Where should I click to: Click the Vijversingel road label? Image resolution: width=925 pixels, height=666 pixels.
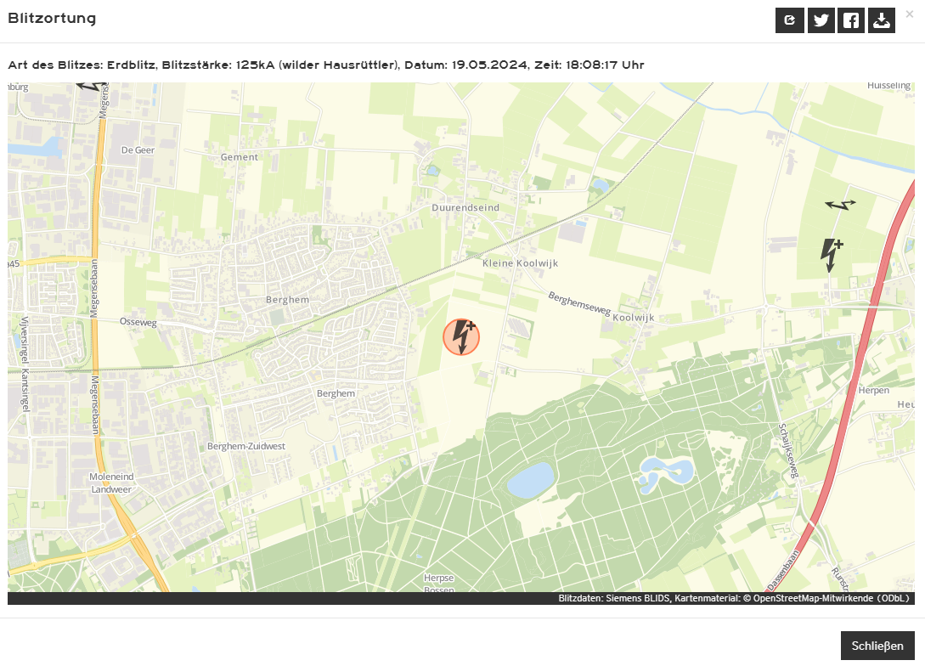pos(25,341)
